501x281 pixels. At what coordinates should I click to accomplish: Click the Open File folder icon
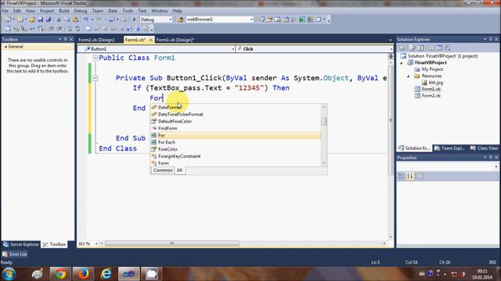click(x=31, y=20)
